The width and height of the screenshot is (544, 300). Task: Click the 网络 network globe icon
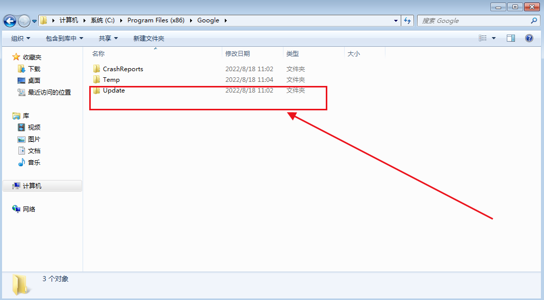pyautogui.click(x=16, y=208)
